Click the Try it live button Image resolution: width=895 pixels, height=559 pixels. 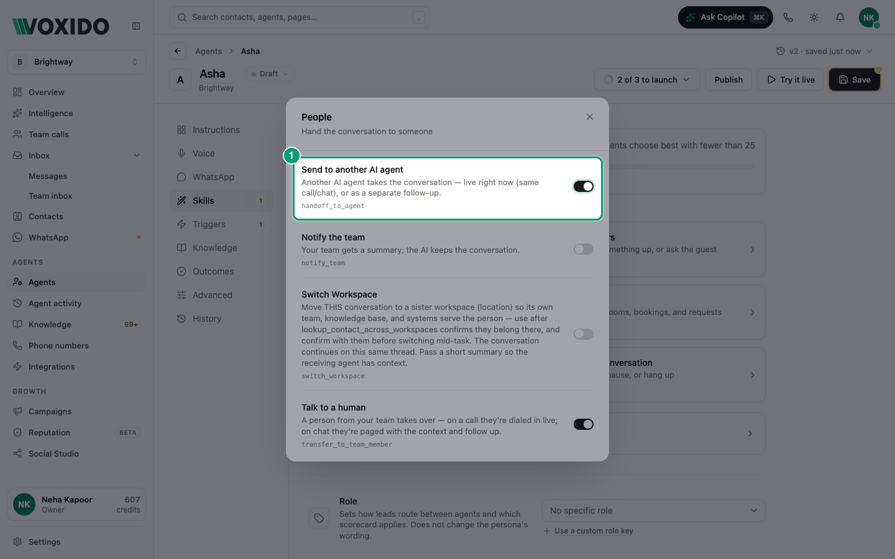pyautogui.click(x=791, y=80)
